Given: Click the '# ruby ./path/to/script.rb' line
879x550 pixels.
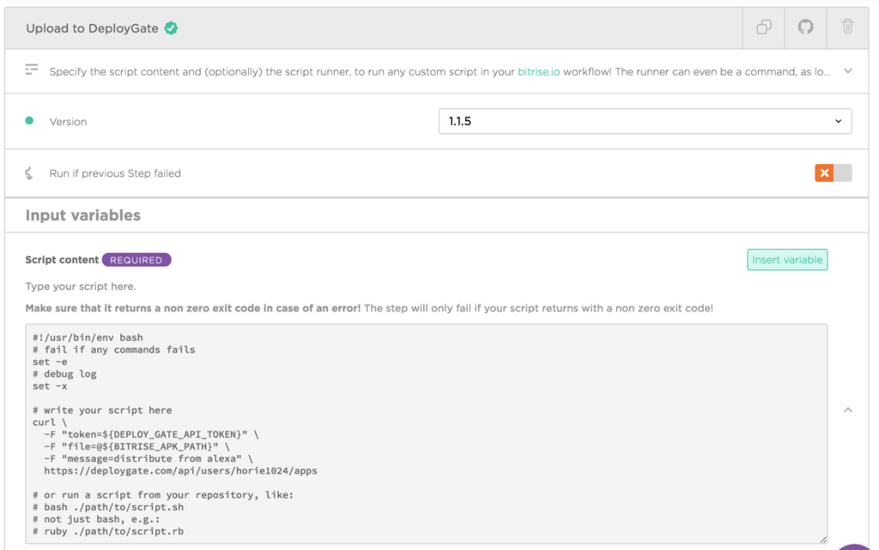Looking at the screenshot, I should point(108,531).
